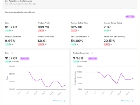Click the info icon next to Sales chart title
Screen dimensions: 140x105
[x=12, y=53]
